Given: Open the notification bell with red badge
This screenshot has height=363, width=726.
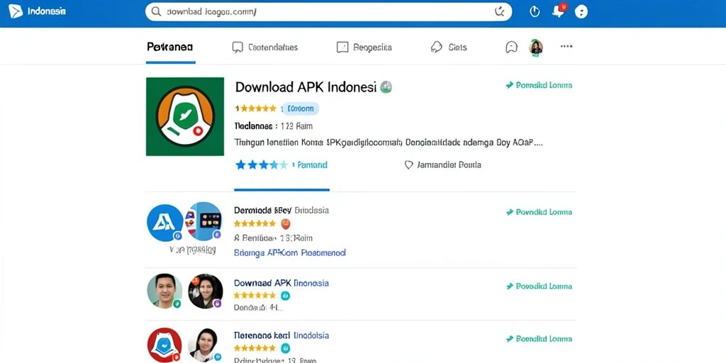Looking at the screenshot, I should [559, 11].
